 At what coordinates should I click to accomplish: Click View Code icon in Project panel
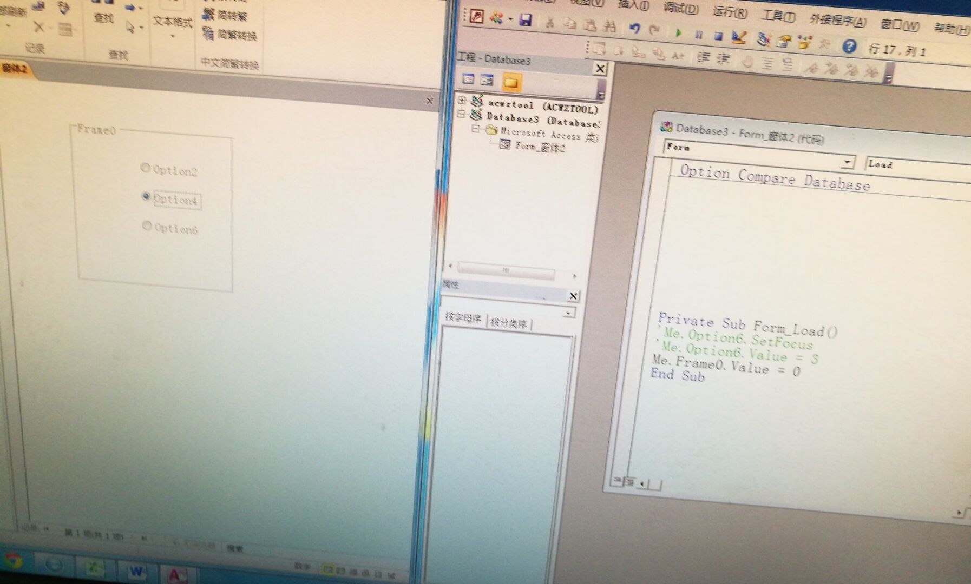click(468, 79)
